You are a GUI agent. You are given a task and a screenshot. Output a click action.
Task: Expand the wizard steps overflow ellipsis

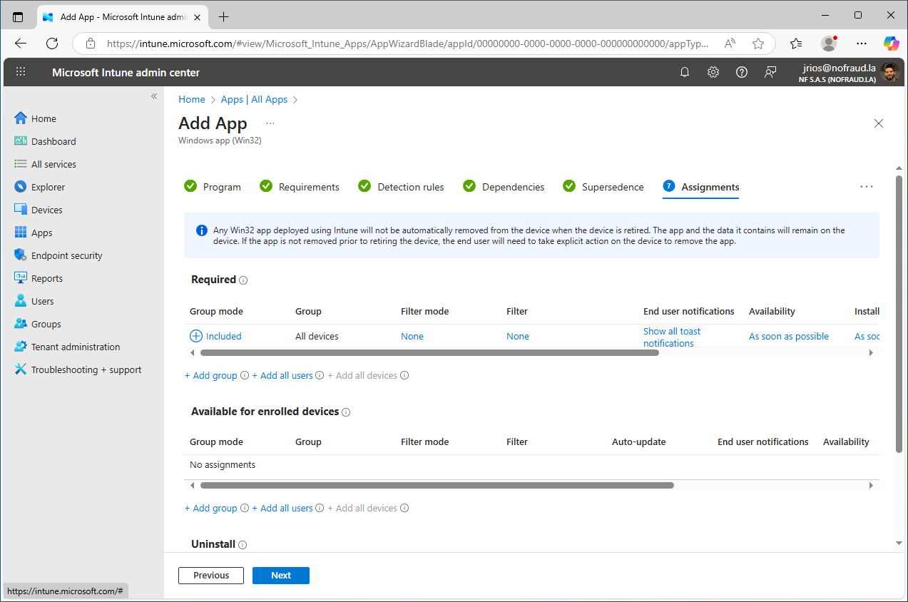(x=867, y=187)
